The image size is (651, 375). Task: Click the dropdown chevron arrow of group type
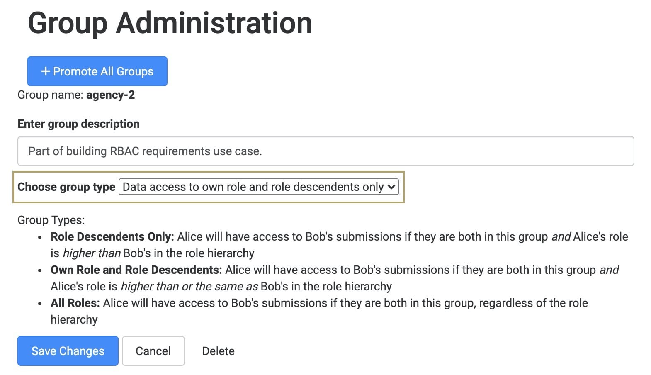[391, 187]
